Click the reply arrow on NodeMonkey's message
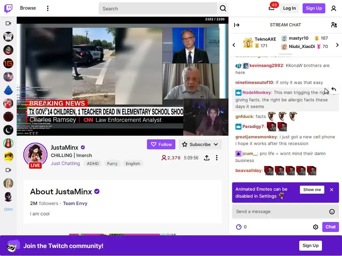The height and width of the screenshot is (256, 342). (334, 89)
